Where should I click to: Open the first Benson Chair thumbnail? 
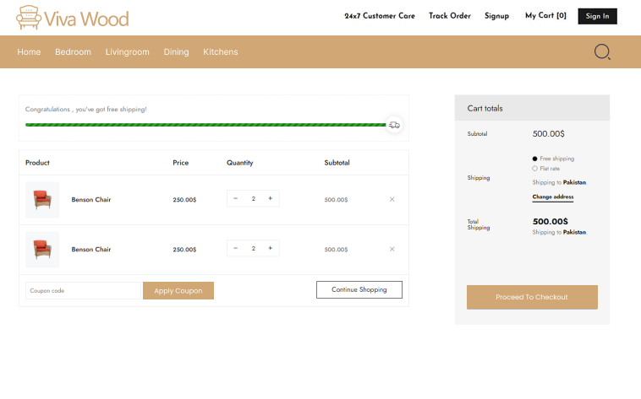(x=42, y=200)
